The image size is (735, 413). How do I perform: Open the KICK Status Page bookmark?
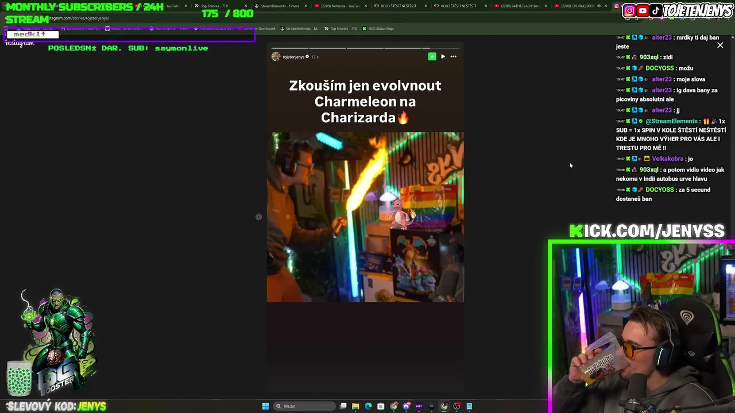click(x=377, y=28)
